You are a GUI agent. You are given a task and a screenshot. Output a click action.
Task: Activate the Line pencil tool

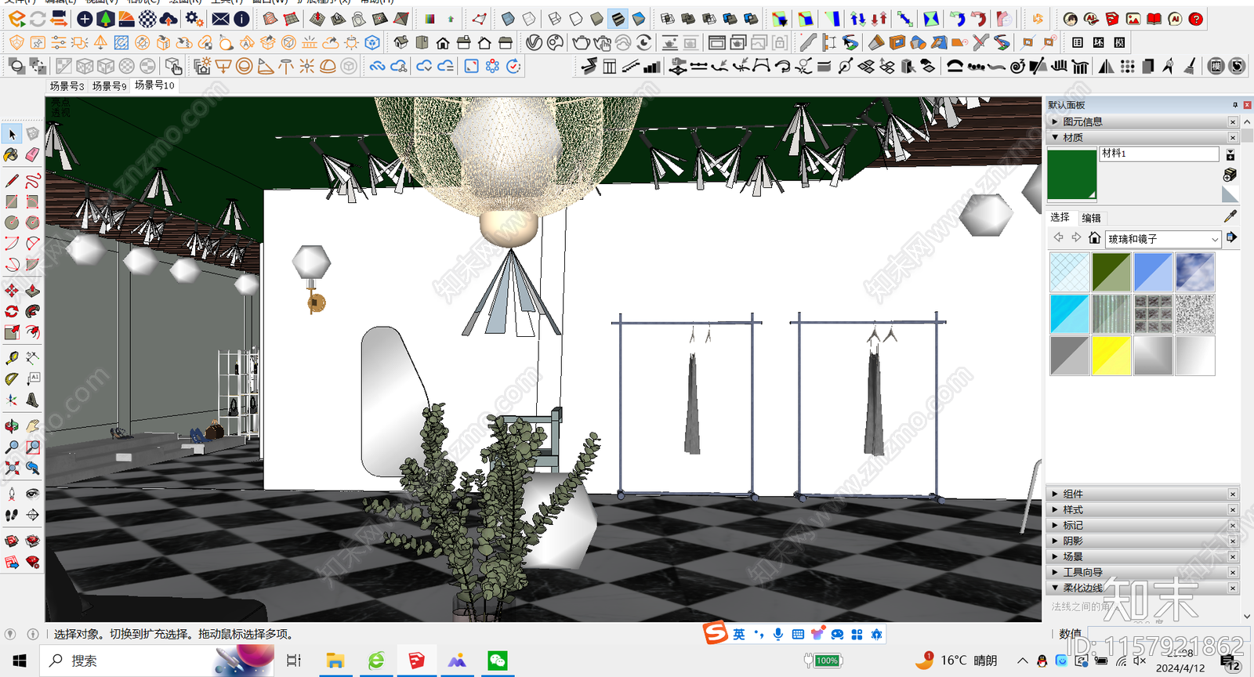pyautogui.click(x=12, y=181)
